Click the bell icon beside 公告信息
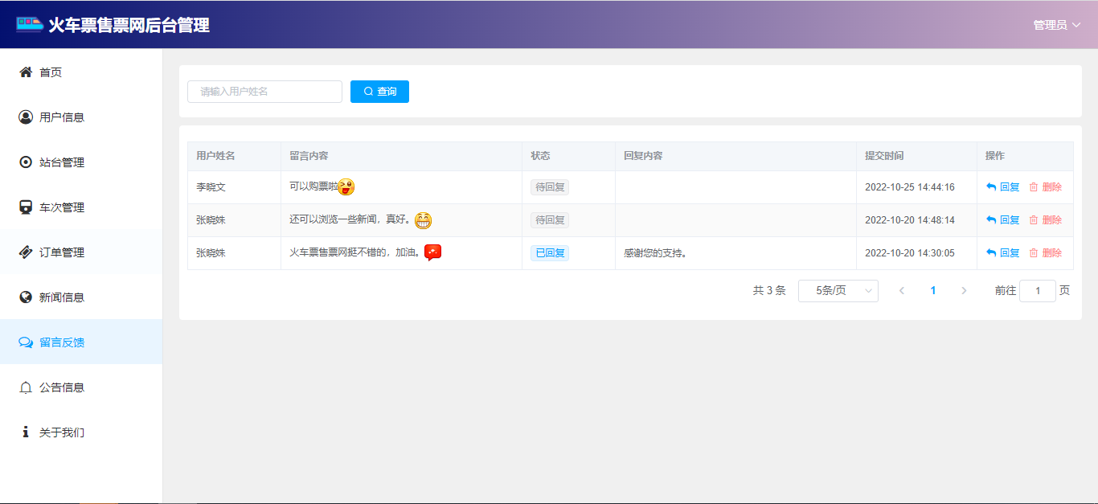The image size is (1098, 504). (26, 387)
